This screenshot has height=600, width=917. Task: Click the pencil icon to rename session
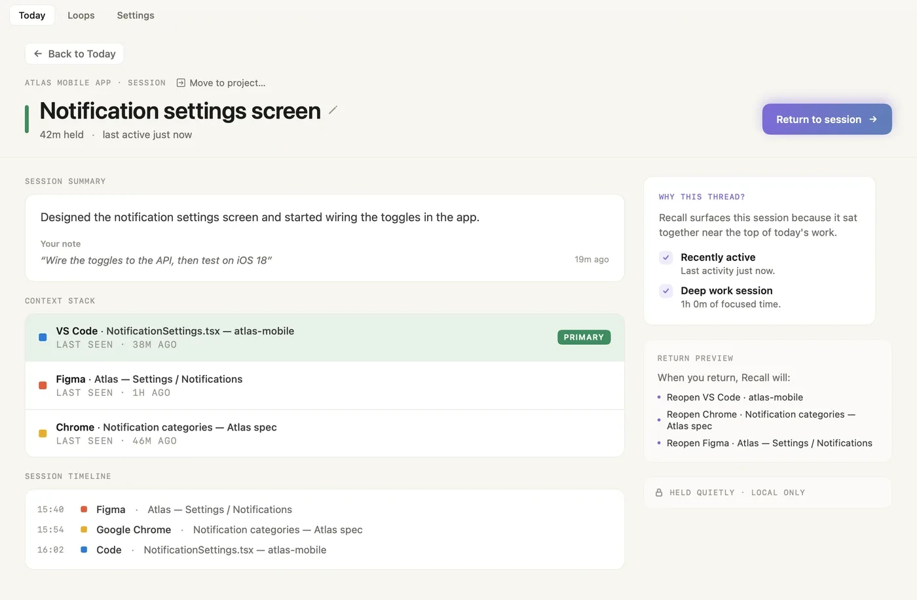click(333, 110)
